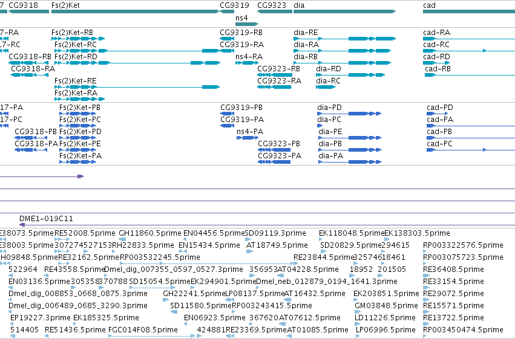Select protein dia-PA

350,163
